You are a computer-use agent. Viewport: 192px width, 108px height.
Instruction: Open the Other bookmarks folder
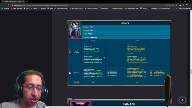(x=185, y=8)
